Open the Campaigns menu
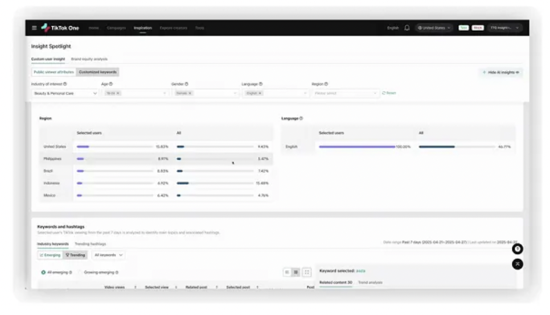The height and width of the screenshot is (315, 550). point(116,28)
